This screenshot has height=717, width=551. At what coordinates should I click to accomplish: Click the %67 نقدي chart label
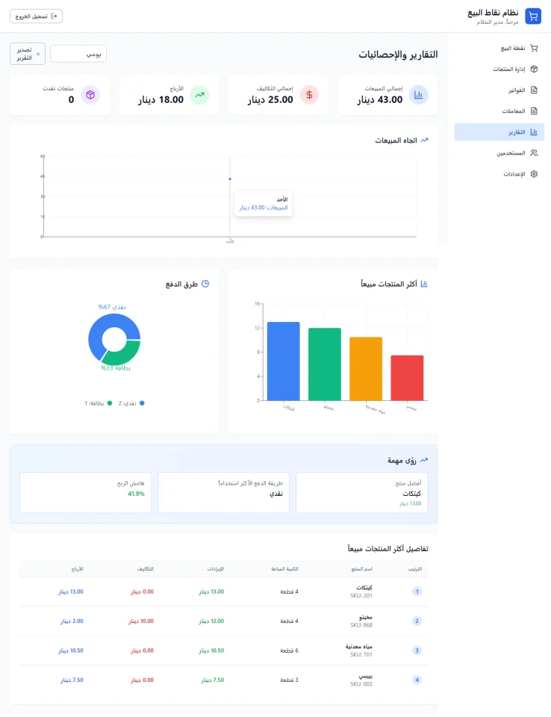point(112,307)
